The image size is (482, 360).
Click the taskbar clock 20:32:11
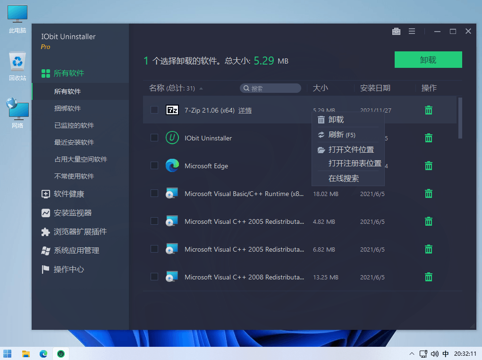coord(465,354)
